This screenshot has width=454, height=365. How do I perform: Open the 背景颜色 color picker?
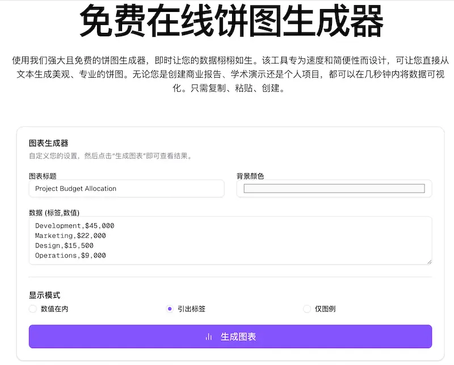pos(334,188)
